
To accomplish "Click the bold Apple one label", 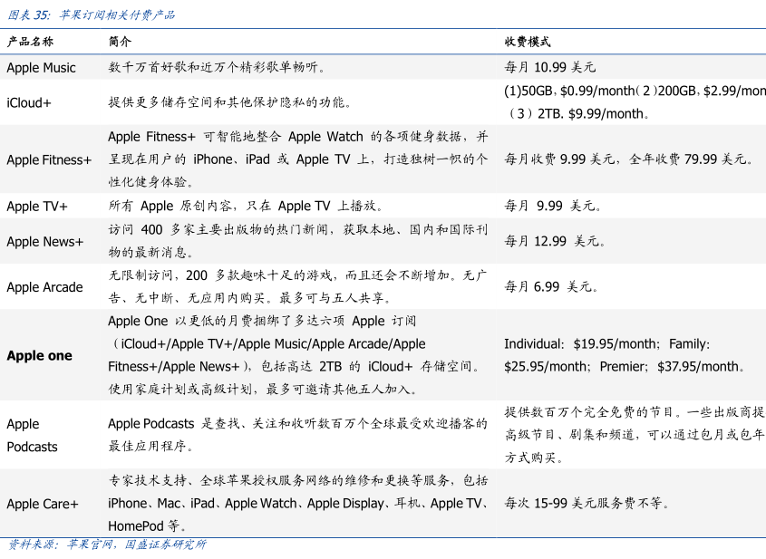I will point(39,355).
